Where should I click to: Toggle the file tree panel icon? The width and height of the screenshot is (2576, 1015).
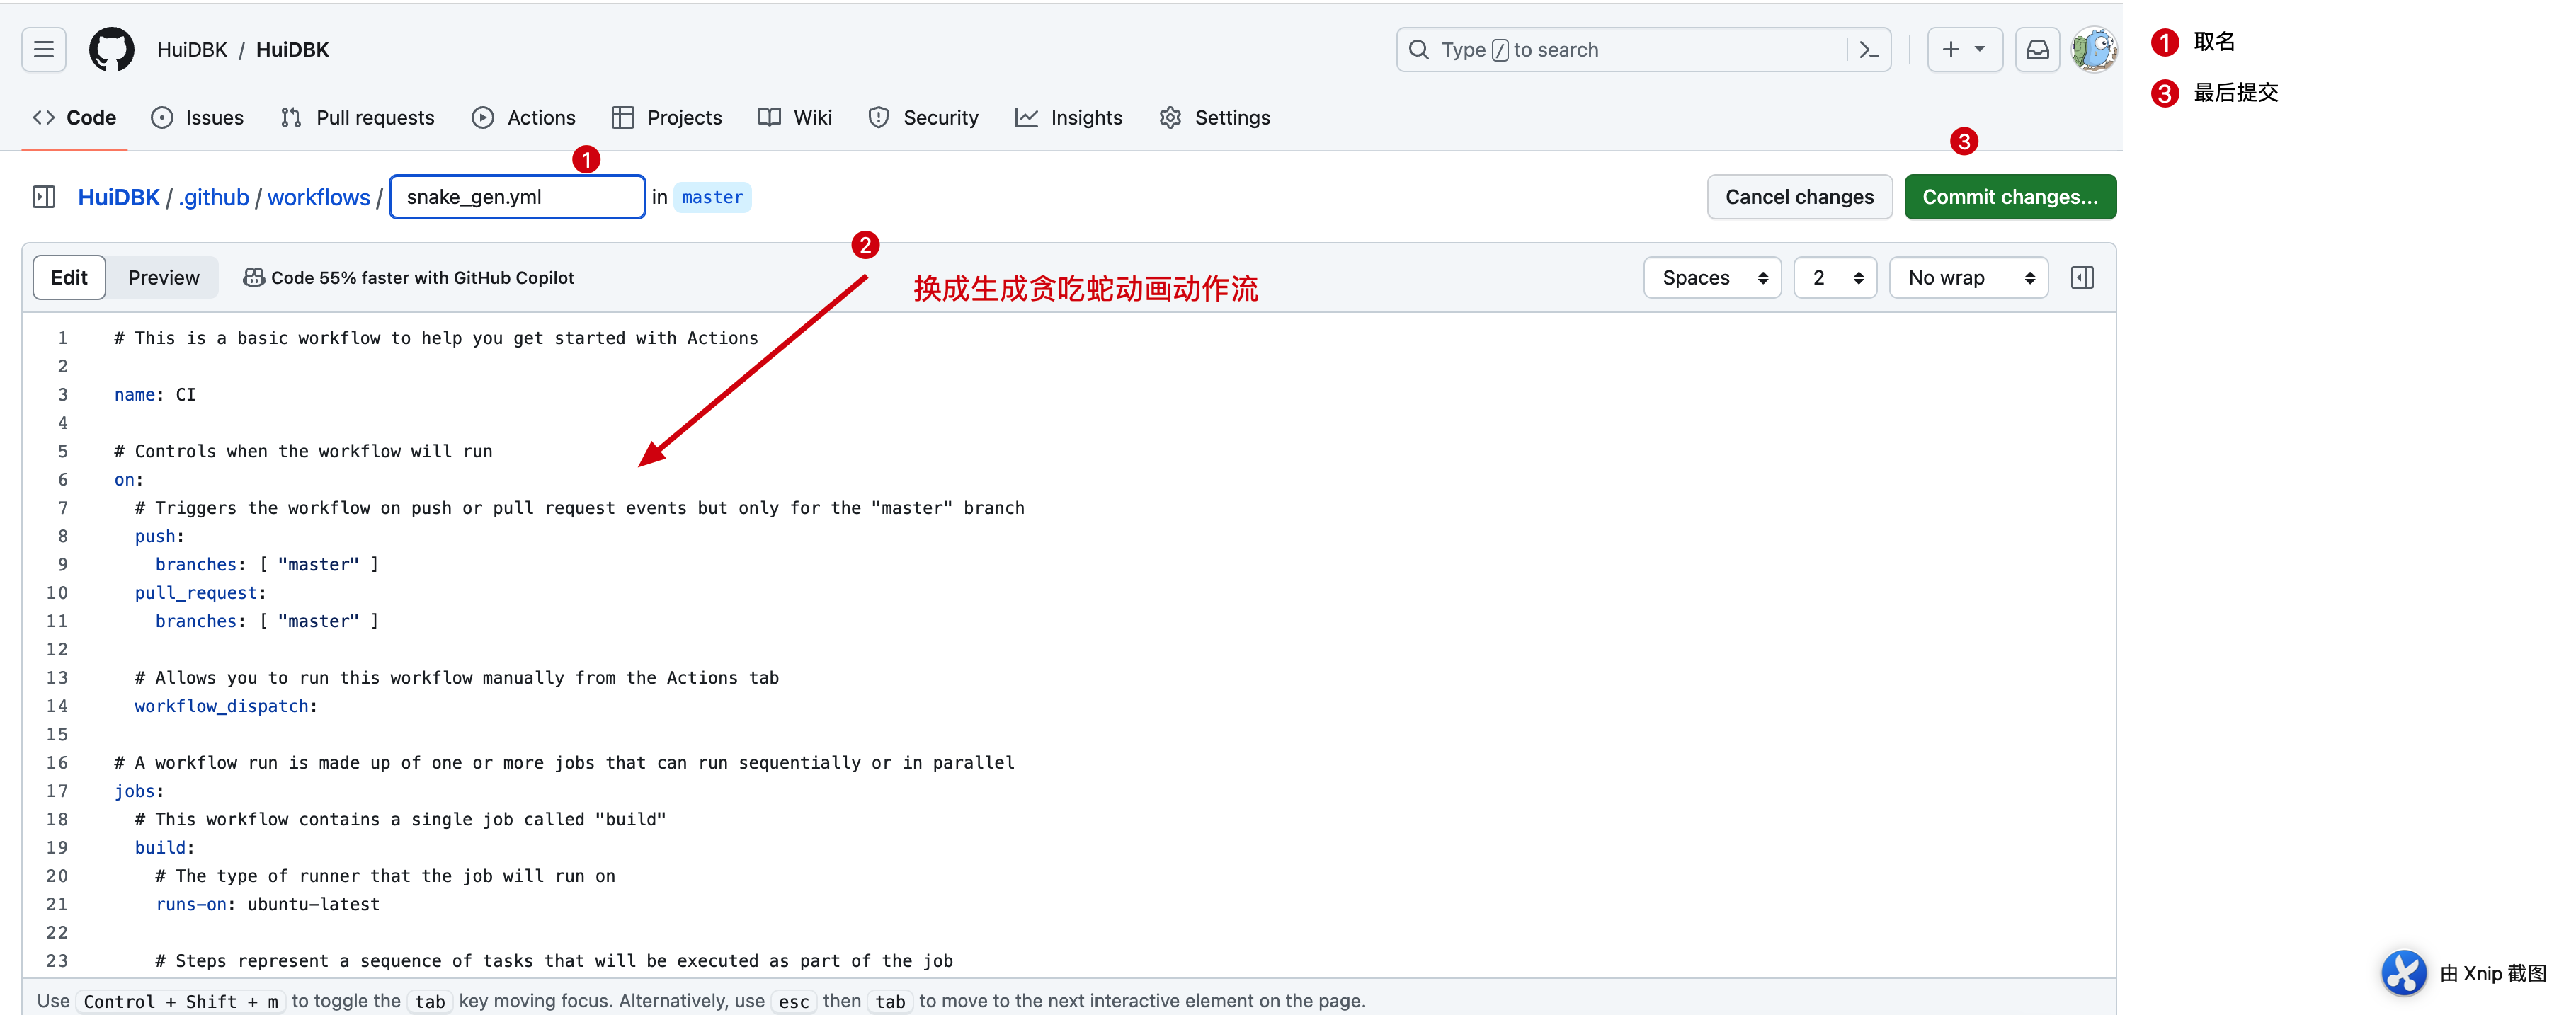pos(44,197)
